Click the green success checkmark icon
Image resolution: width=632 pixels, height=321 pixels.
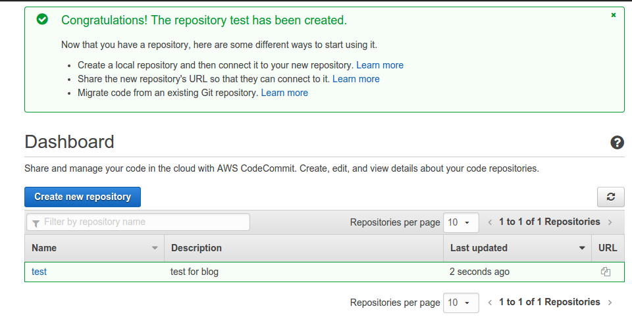[x=42, y=19]
